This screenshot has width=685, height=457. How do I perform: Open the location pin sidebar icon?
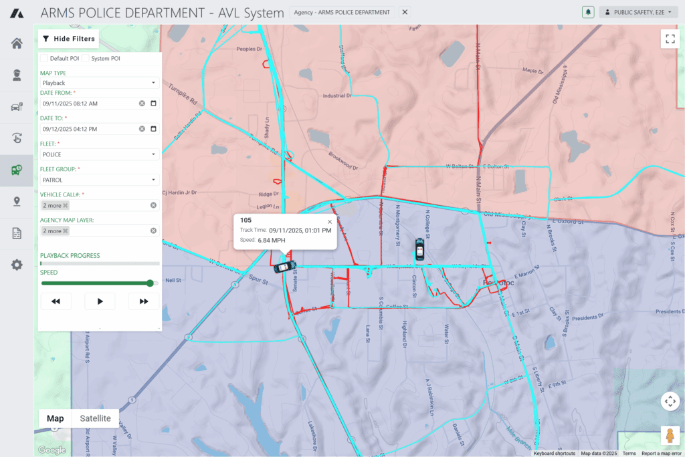[x=17, y=201]
